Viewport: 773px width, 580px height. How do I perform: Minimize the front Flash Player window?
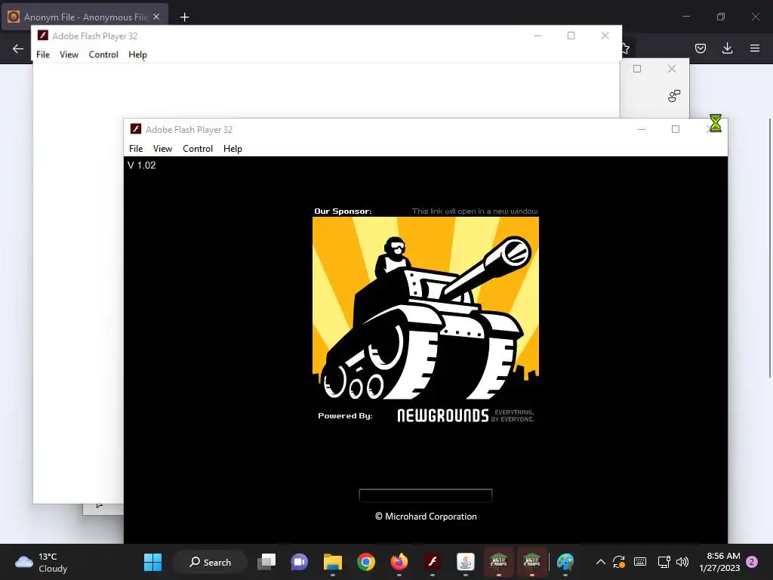[x=642, y=129]
